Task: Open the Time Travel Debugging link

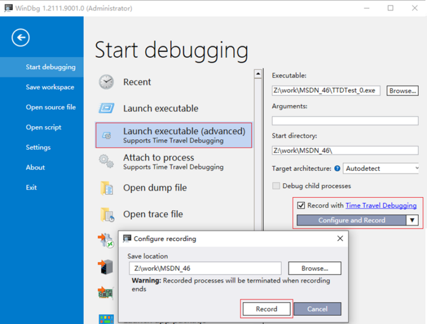Action: coord(381,206)
